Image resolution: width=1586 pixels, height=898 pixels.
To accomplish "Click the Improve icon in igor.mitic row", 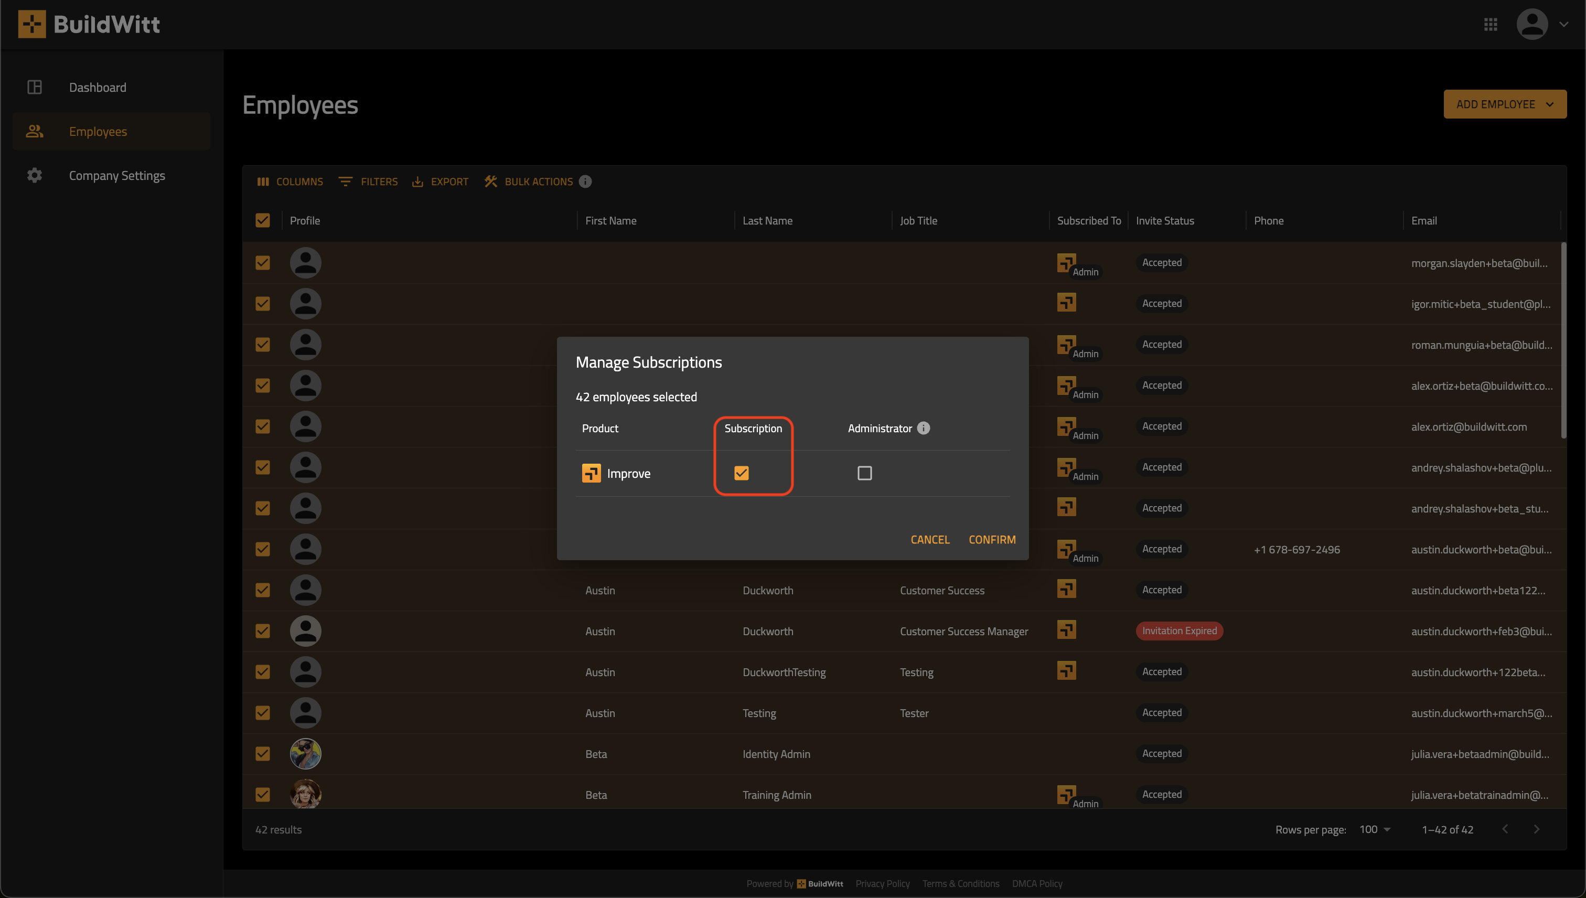I will point(1066,302).
